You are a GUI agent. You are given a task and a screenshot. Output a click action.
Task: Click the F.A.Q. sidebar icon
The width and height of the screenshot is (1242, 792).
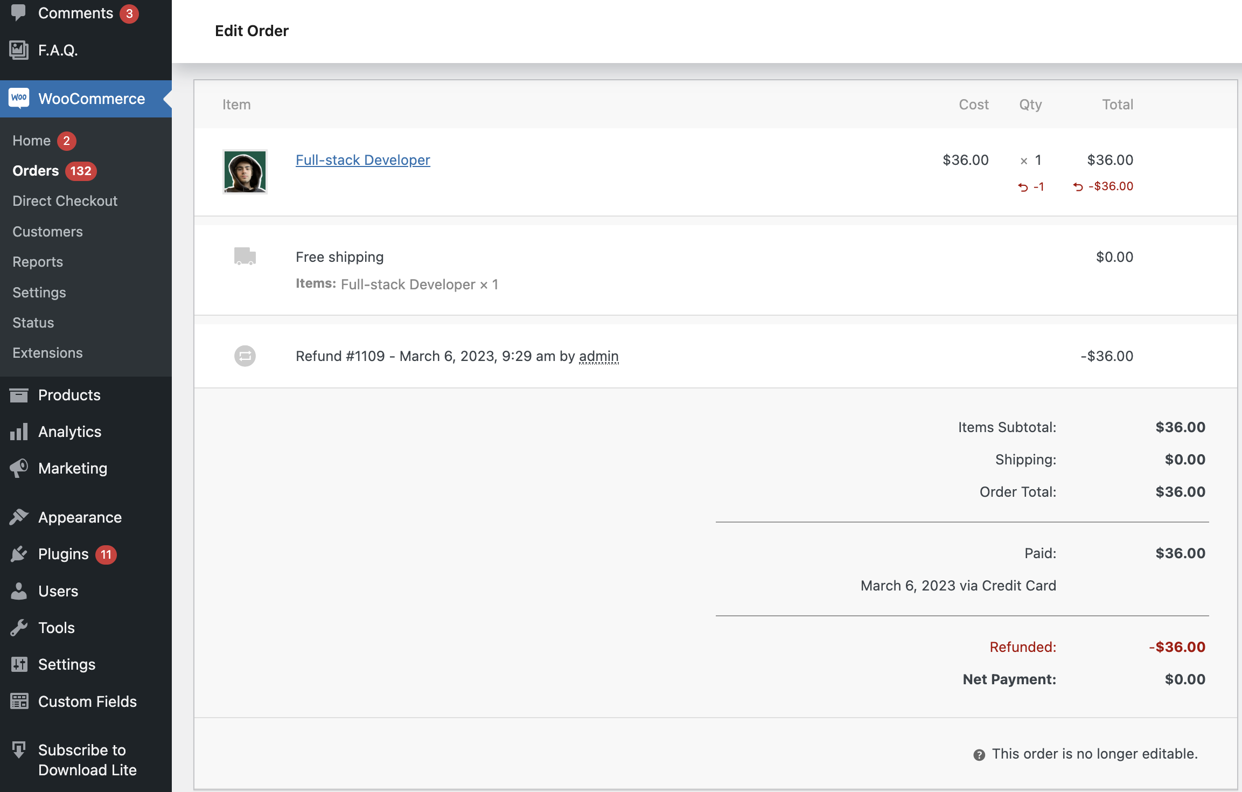(x=19, y=50)
